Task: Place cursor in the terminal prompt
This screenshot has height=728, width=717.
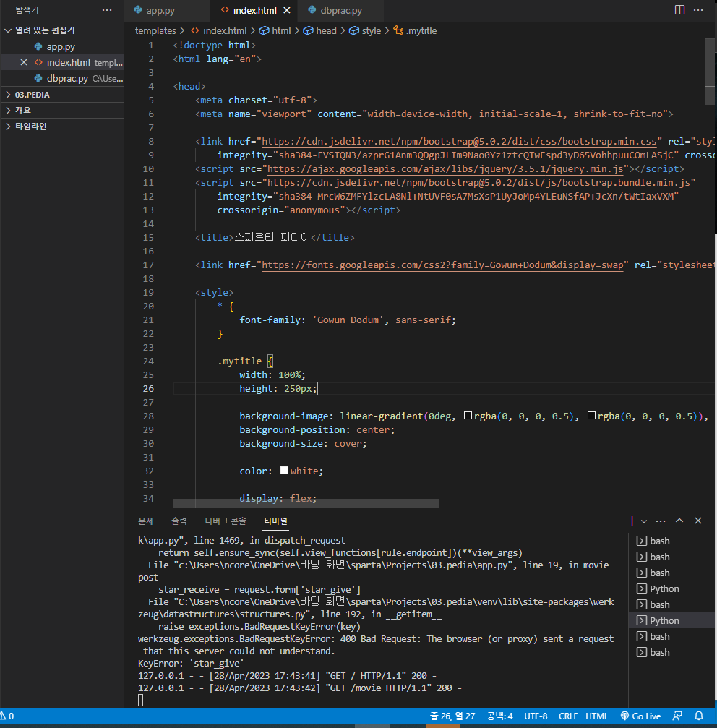Action: click(141, 700)
